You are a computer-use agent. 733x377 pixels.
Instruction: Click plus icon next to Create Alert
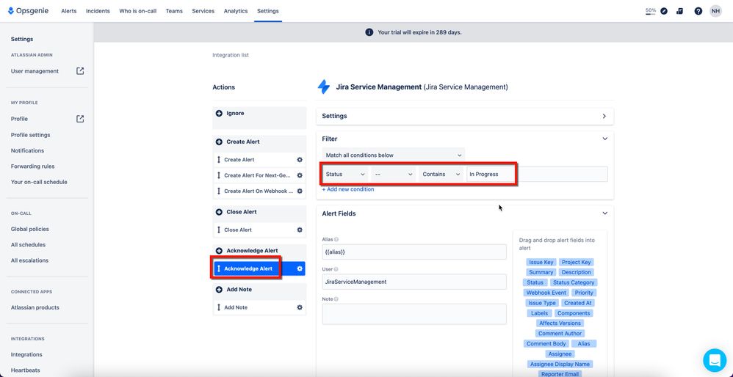[219, 142]
